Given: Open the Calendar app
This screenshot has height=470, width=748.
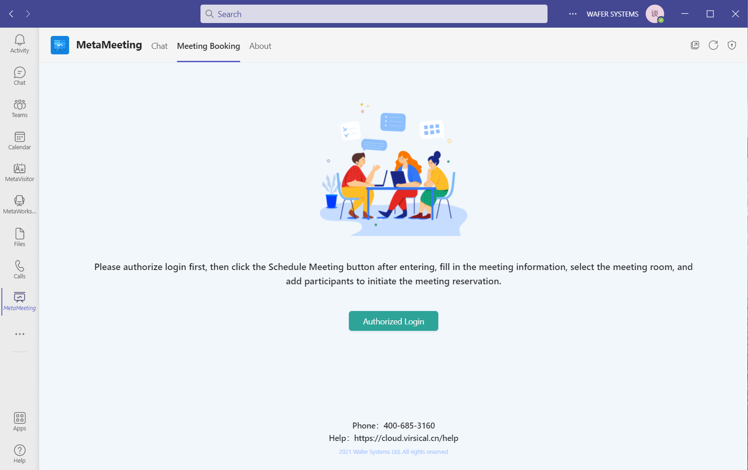Looking at the screenshot, I should (x=19, y=141).
